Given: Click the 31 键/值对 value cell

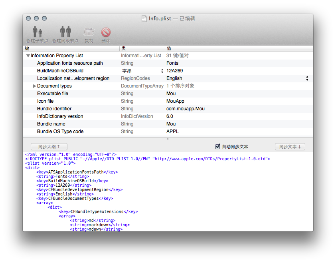Looking at the screenshot, I should click(178, 56).
